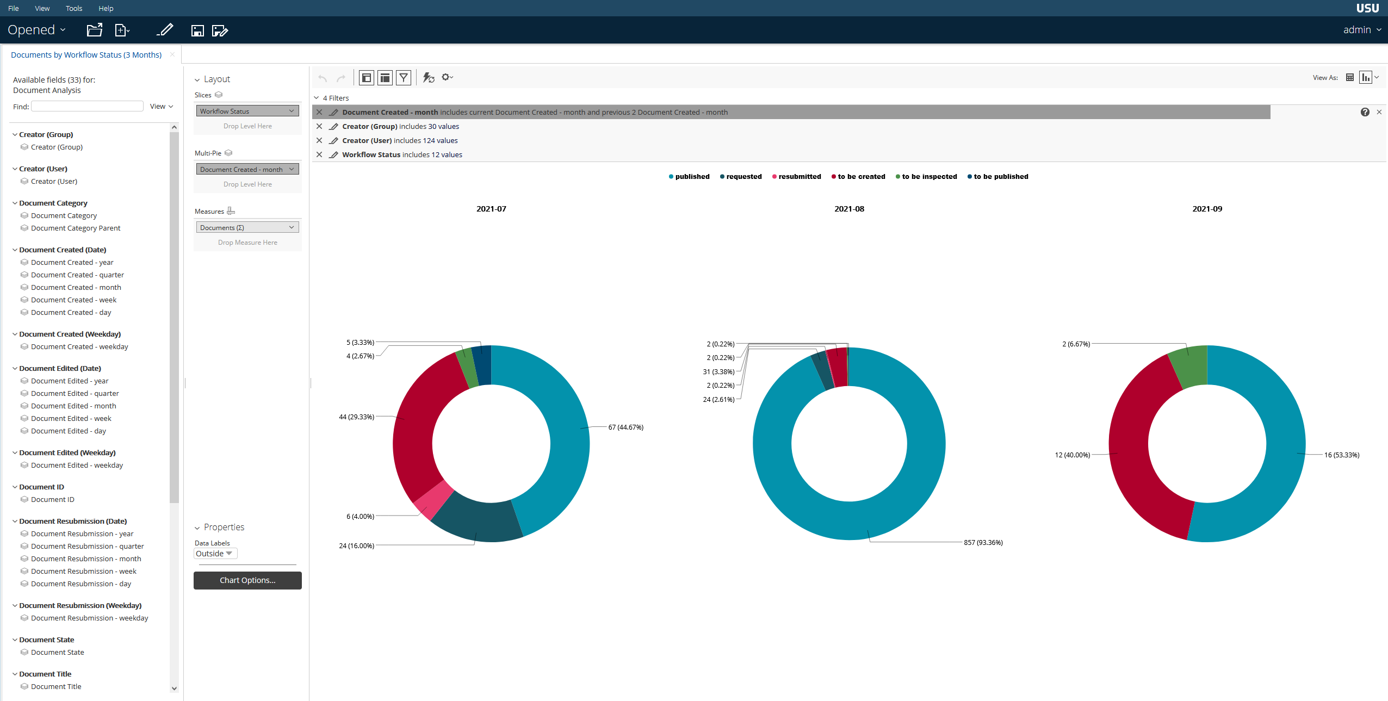Open the Tools menu
This screenshot has height=701, width=1388.
coord(73,8)
